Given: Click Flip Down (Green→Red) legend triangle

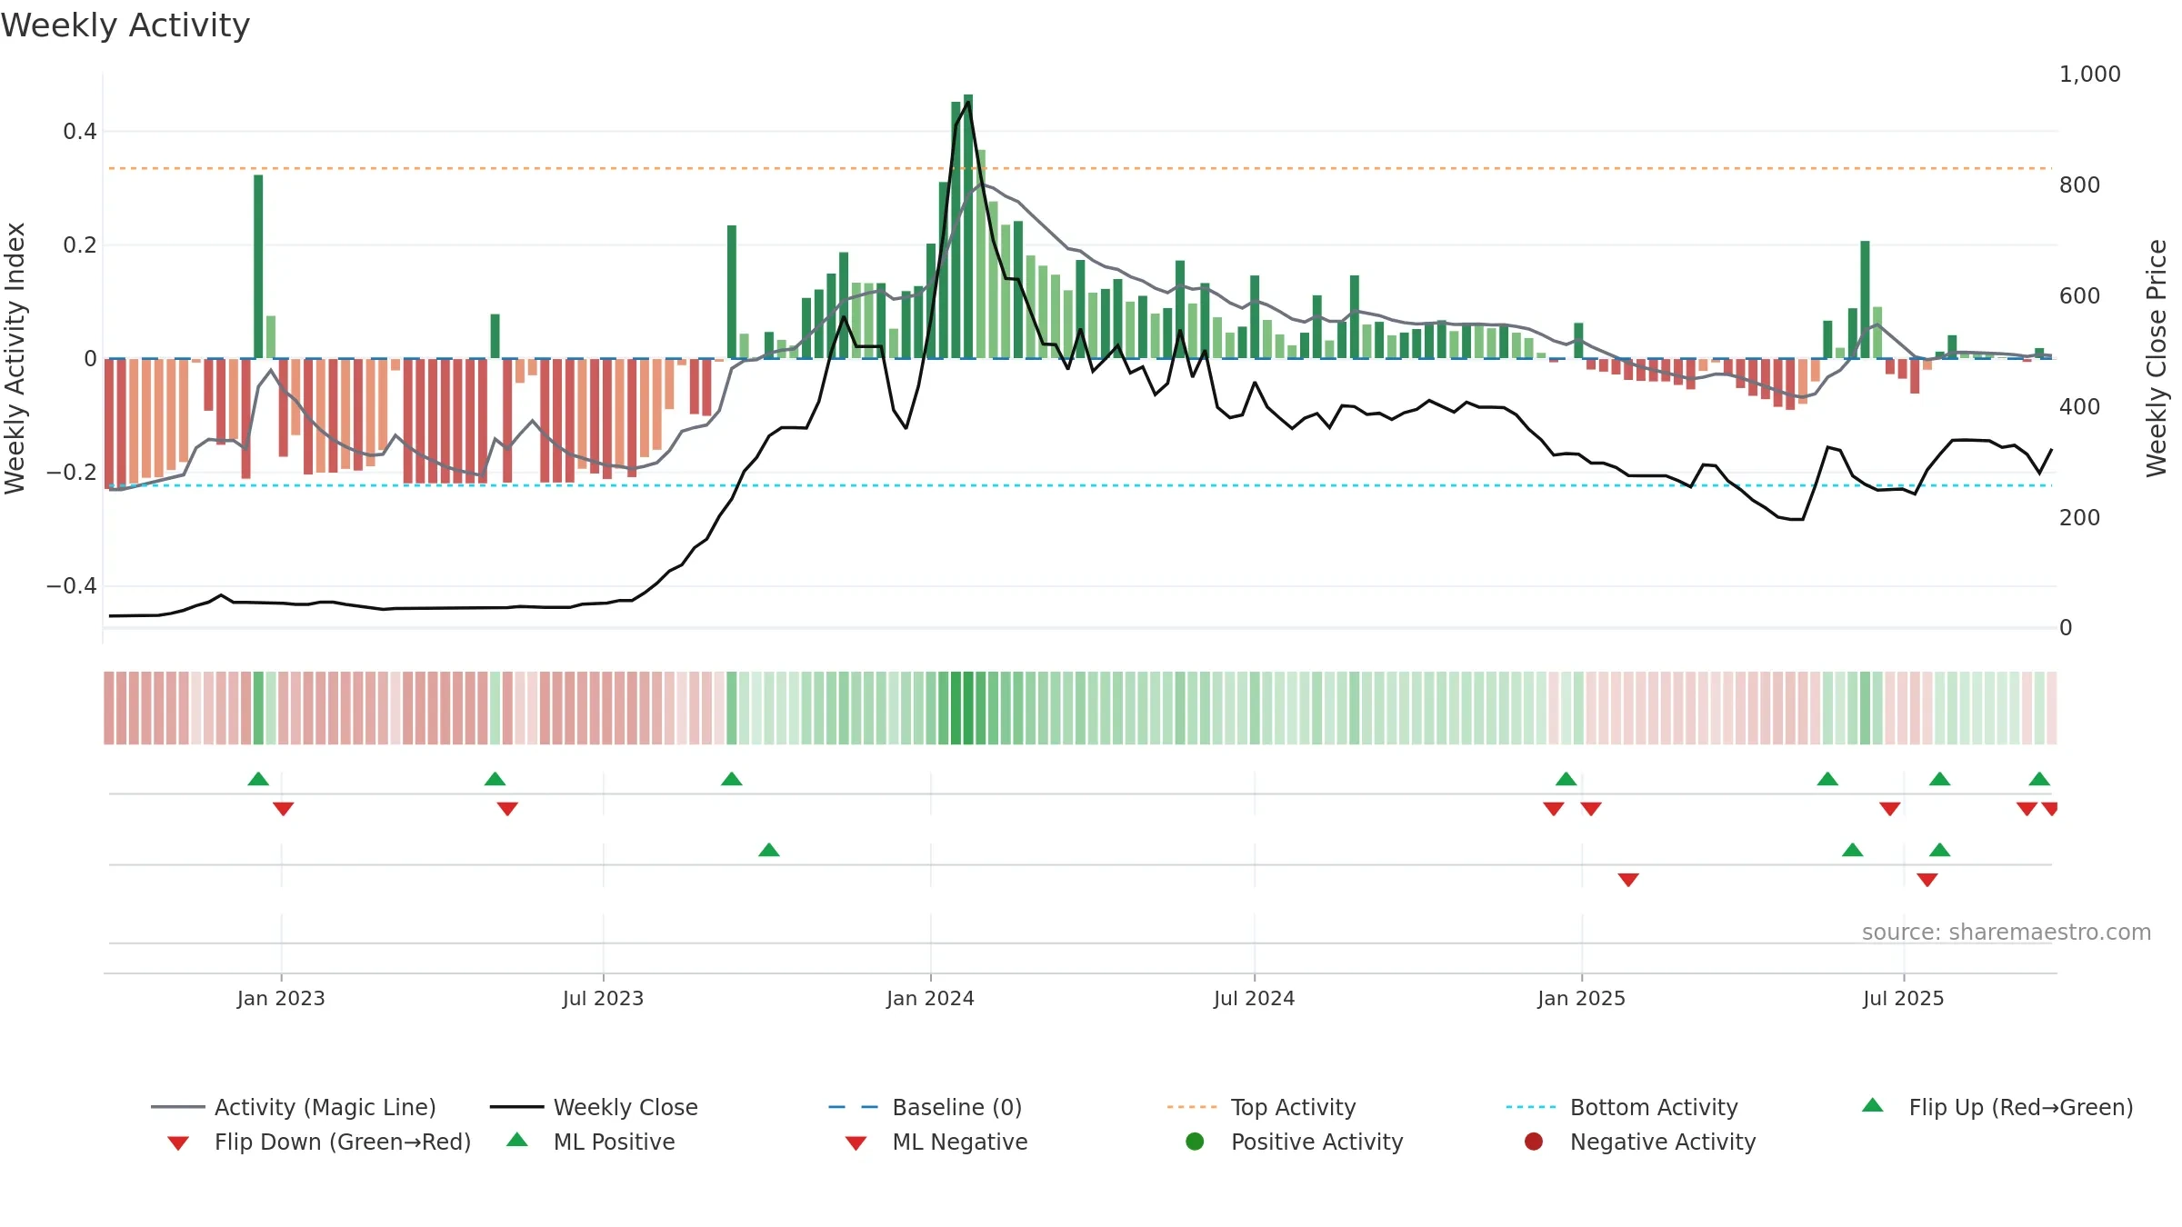Looking at the screenshot, I should 178,1143.
